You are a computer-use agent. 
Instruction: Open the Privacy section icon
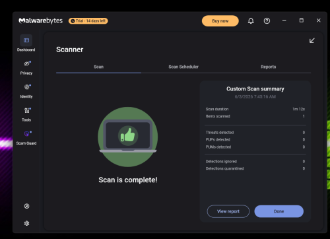[26, 63]
